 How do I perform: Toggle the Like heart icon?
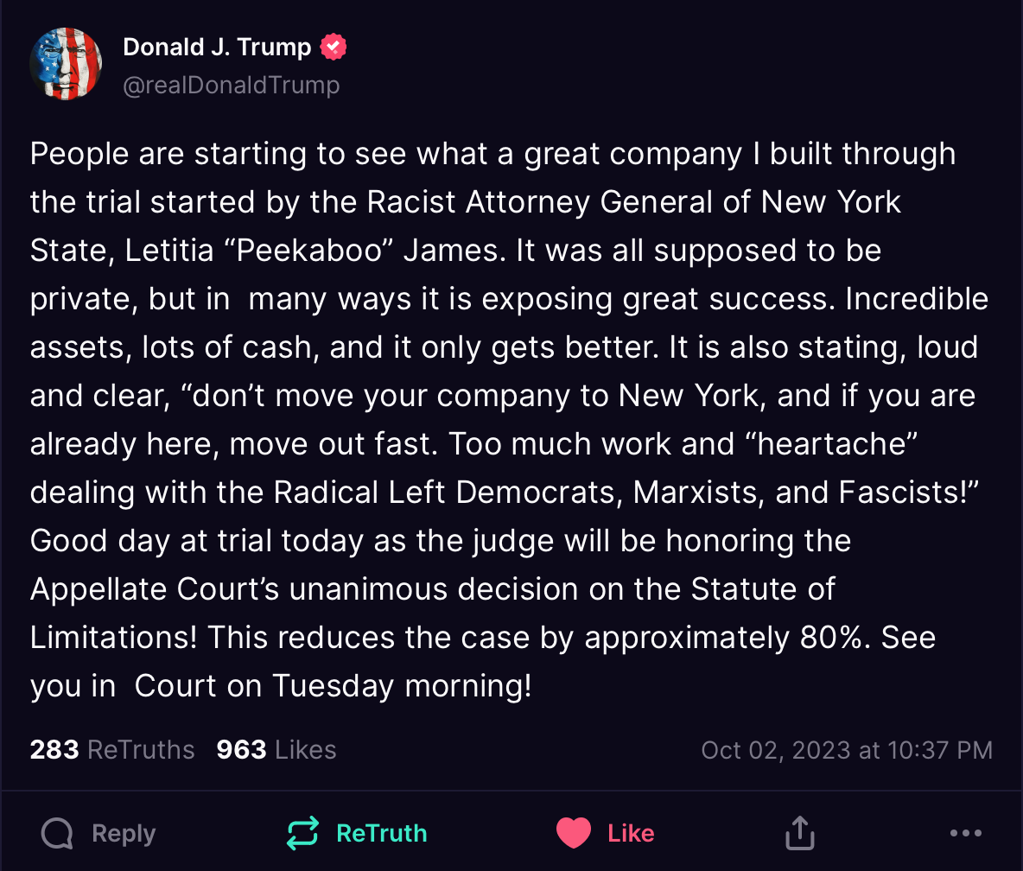pyautogui.click(x=573, y=834)
